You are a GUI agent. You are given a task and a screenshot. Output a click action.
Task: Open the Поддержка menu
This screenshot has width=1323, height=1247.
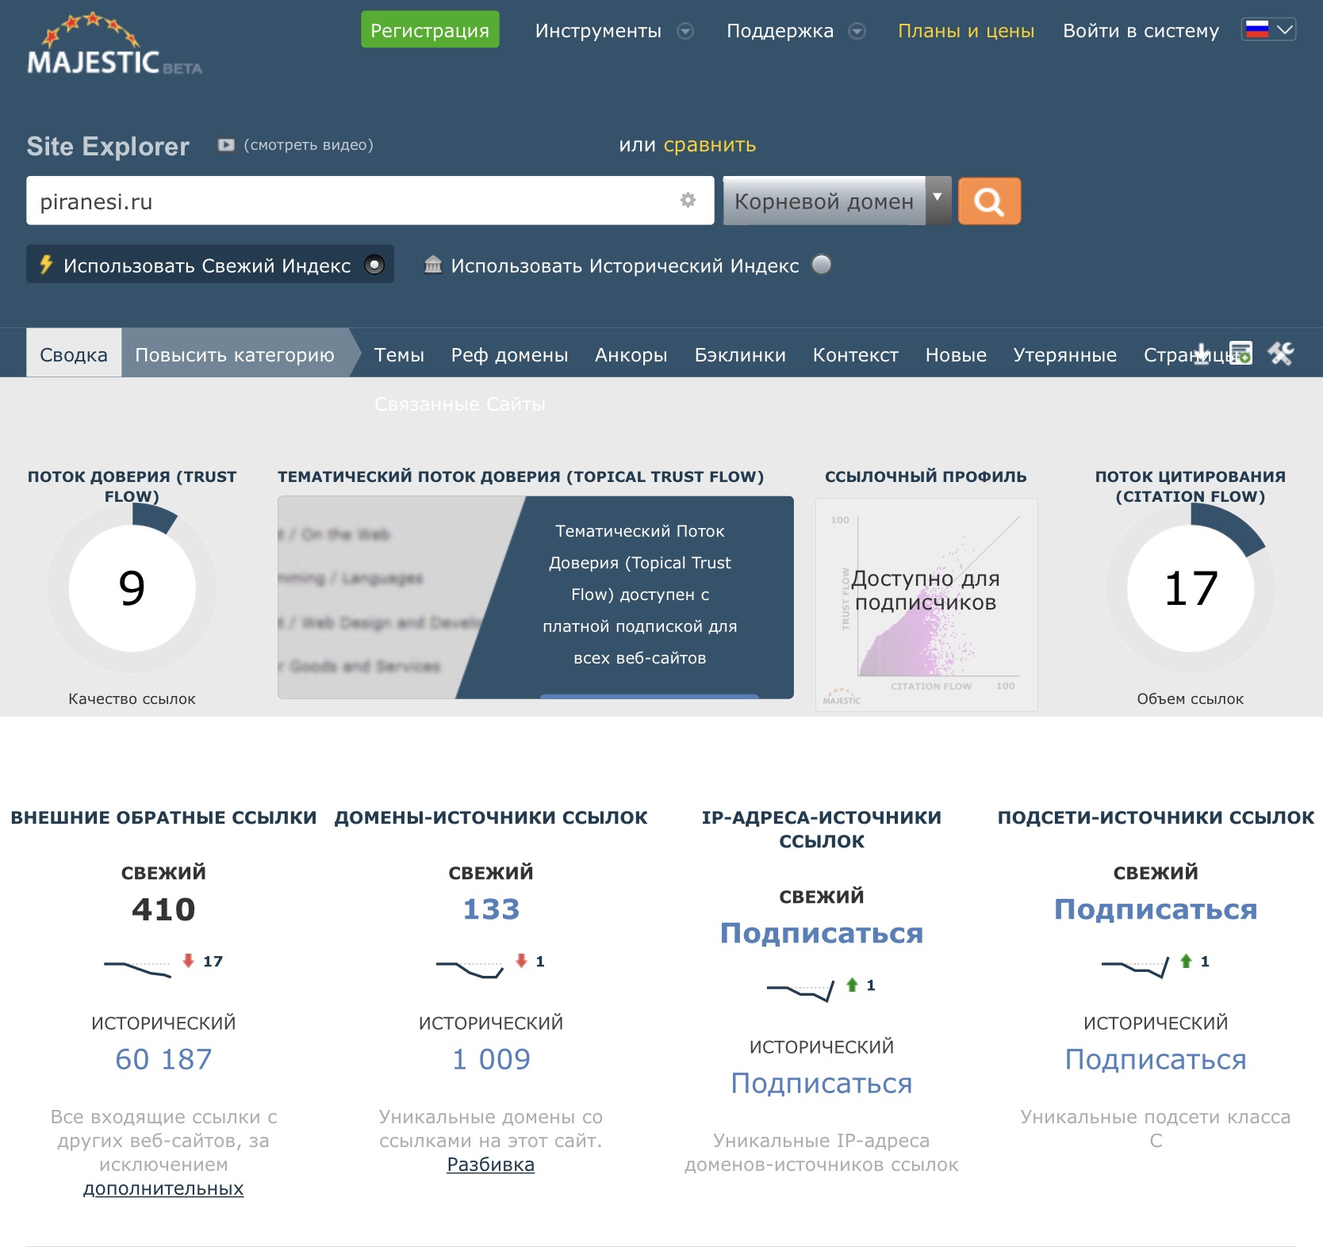coord(780,31)
